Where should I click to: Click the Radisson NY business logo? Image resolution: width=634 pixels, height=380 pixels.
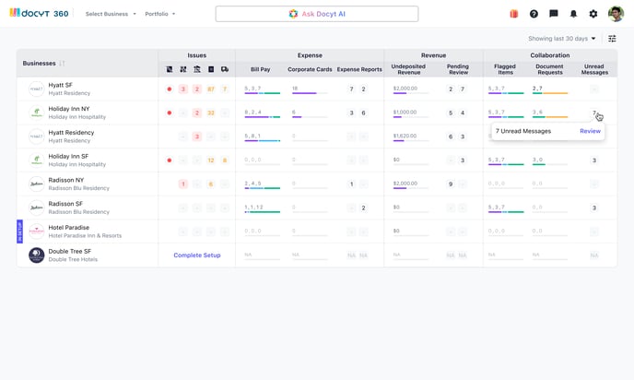click(36, 184)
